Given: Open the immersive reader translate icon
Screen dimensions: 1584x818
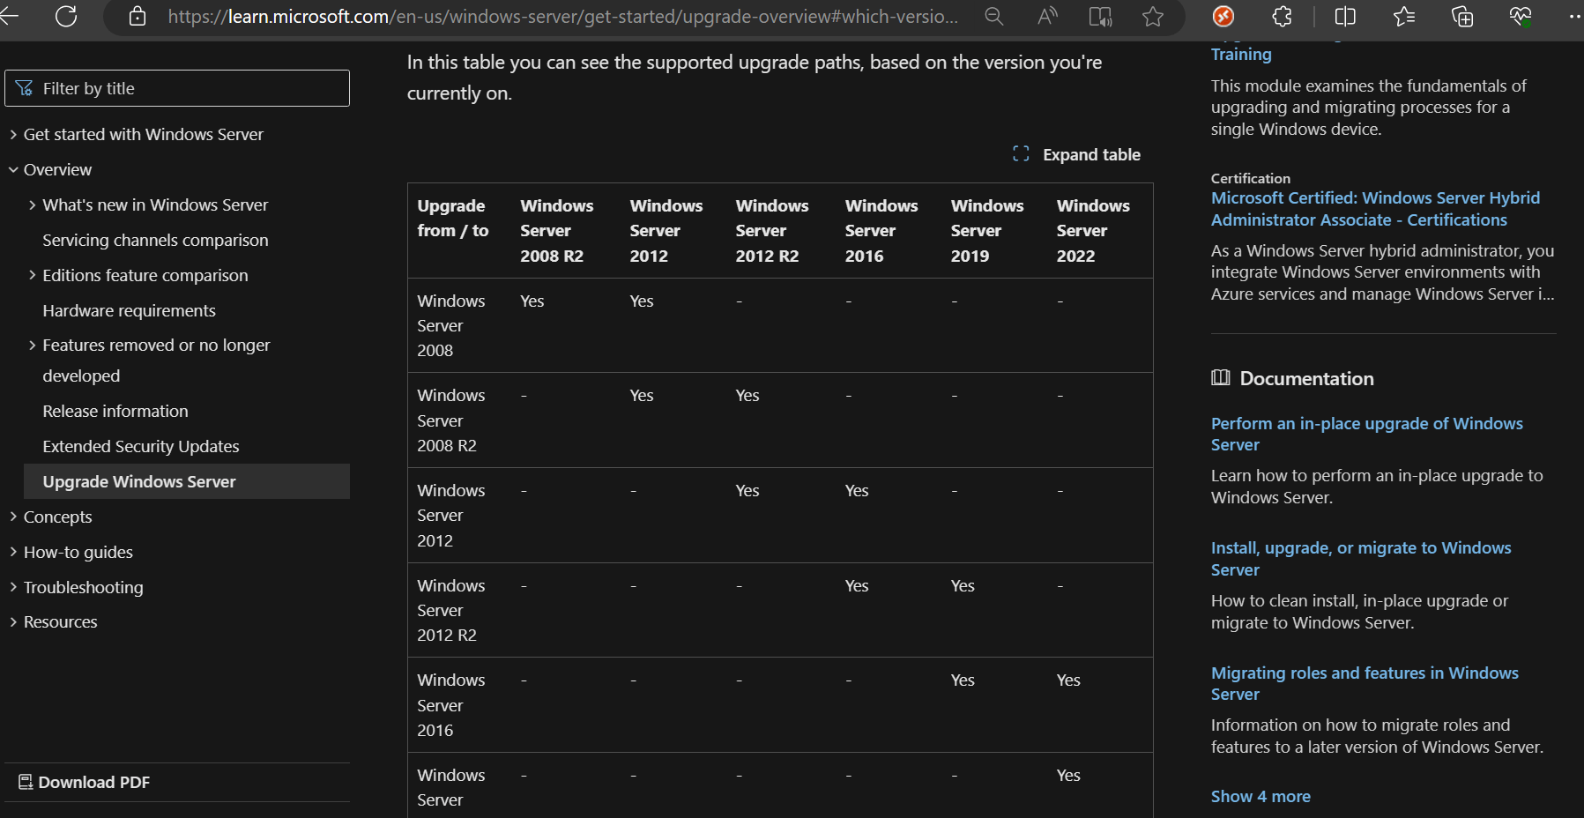Looking at the screenshot, I should point(1100,16).
